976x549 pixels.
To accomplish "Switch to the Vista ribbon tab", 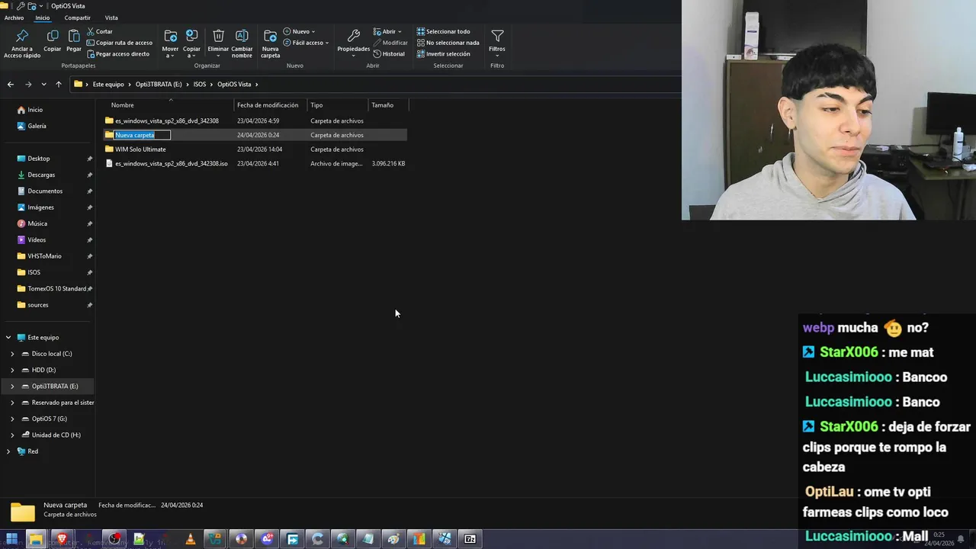I will point(111,18).
